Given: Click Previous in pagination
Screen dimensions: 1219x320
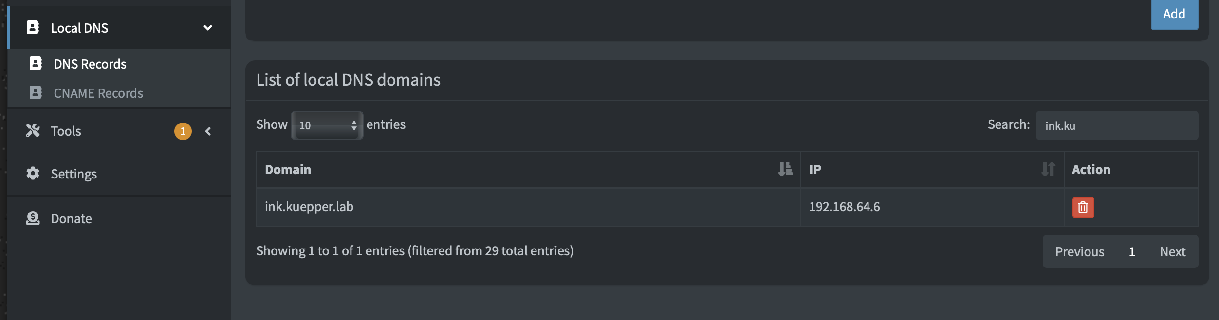Looking at the screenshot, I should (1080, 251).
